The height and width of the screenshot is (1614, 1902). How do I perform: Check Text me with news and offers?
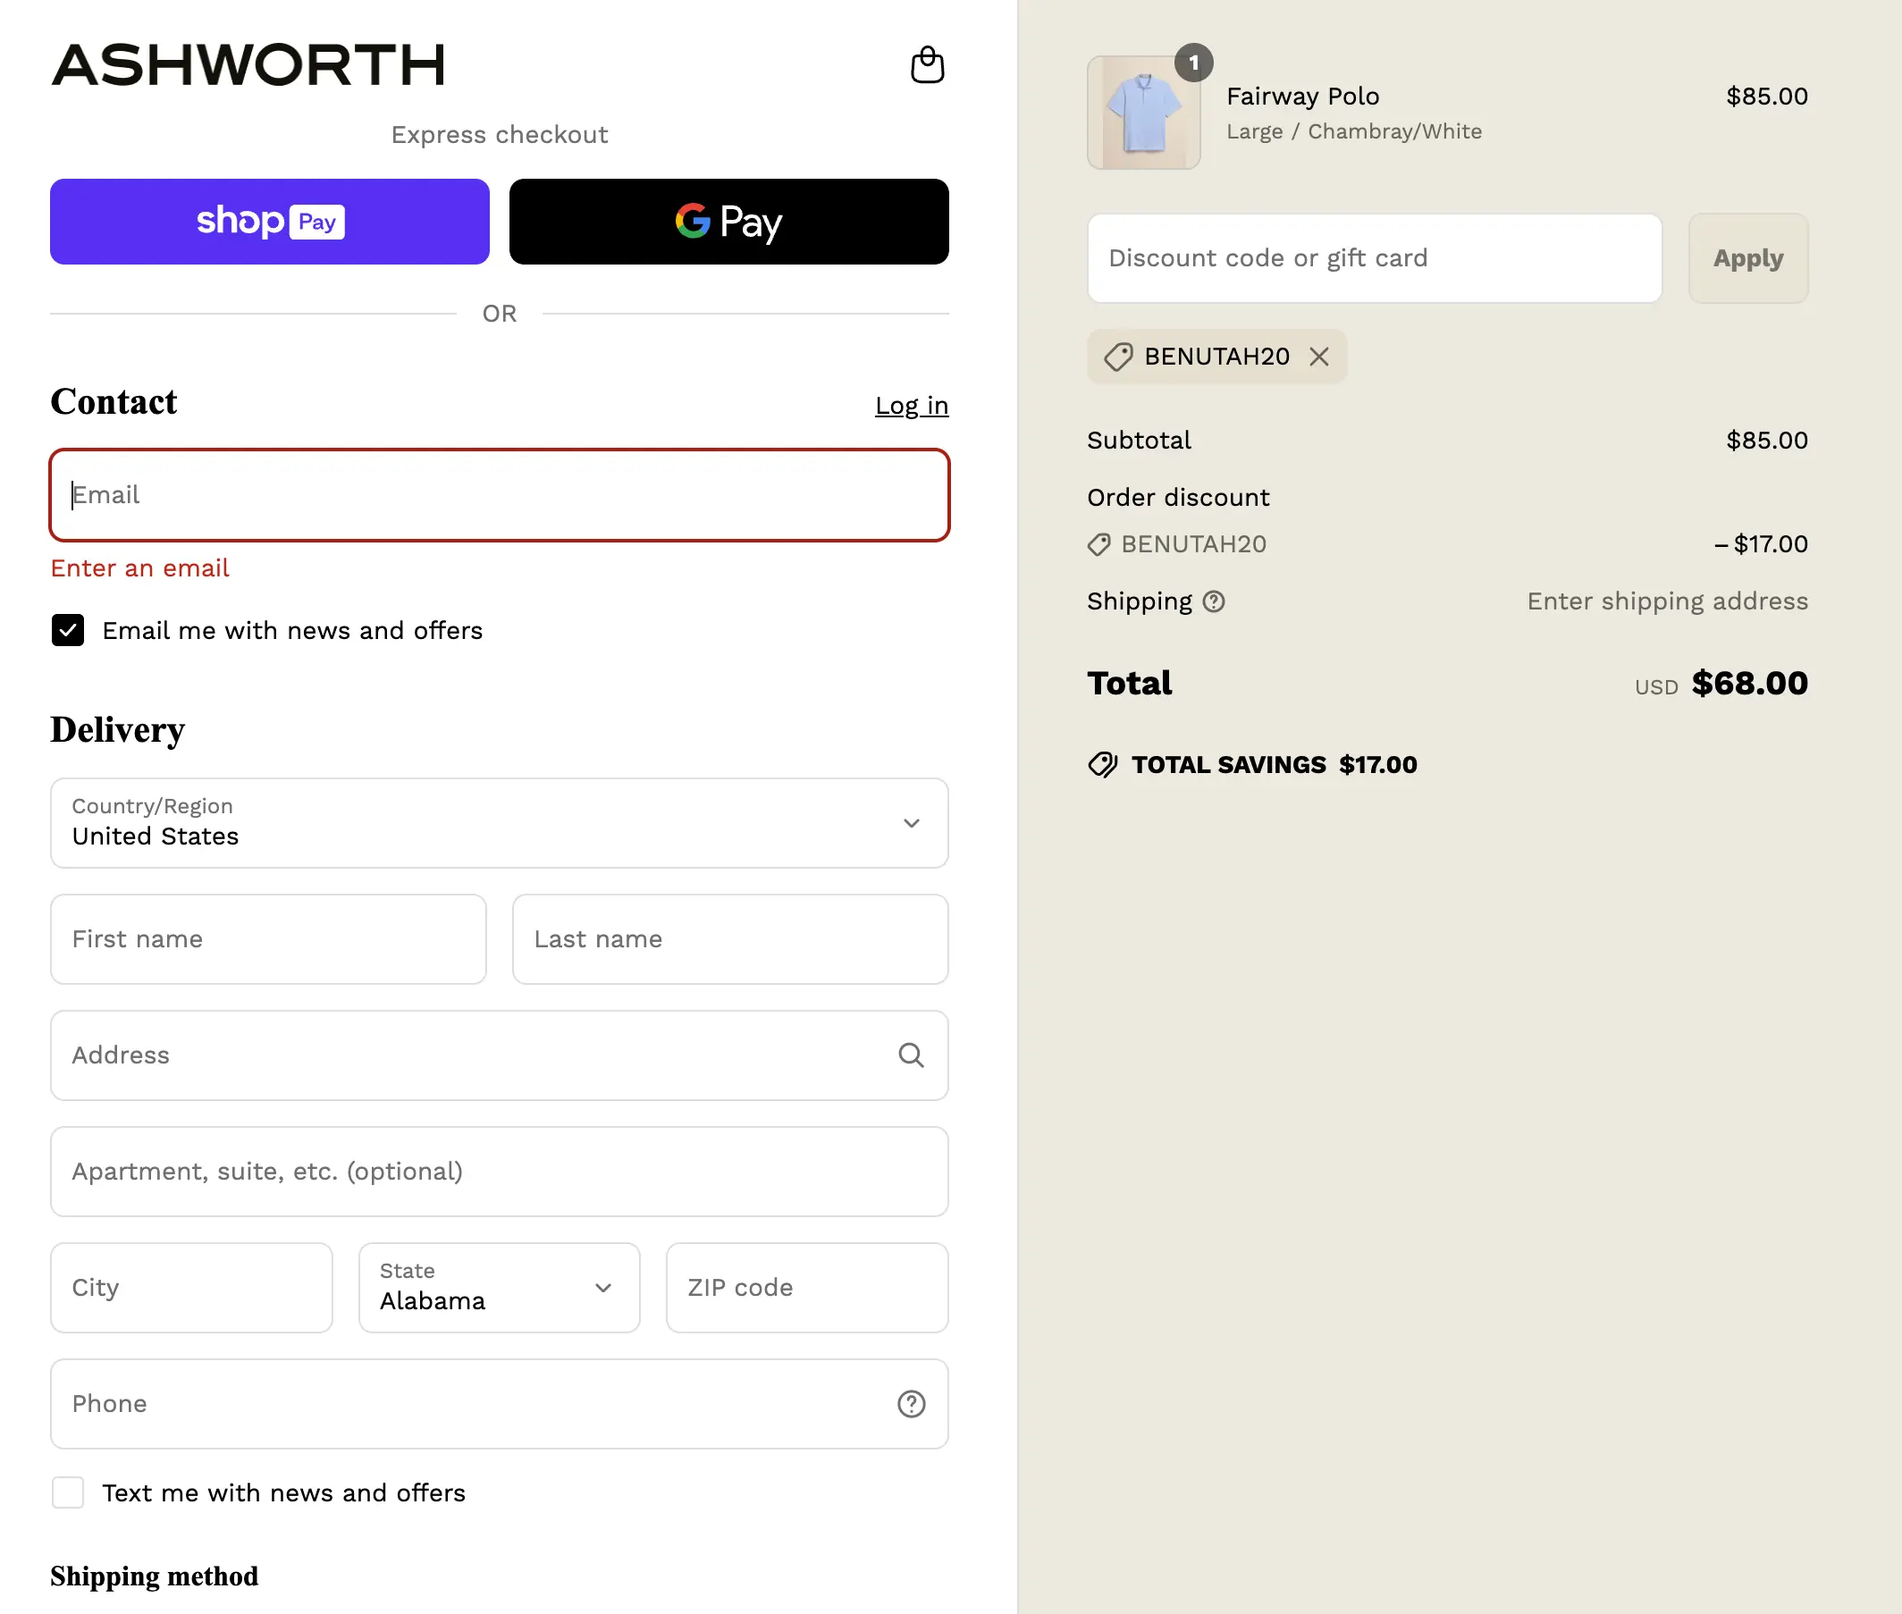[x=68, y=1493]
